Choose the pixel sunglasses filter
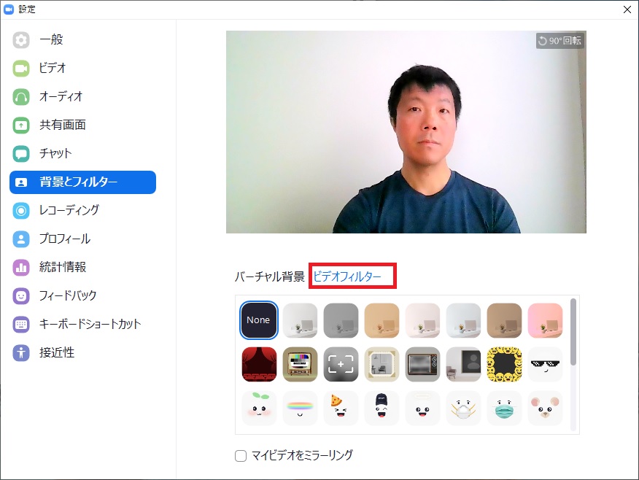 click(x=546, y=364)
